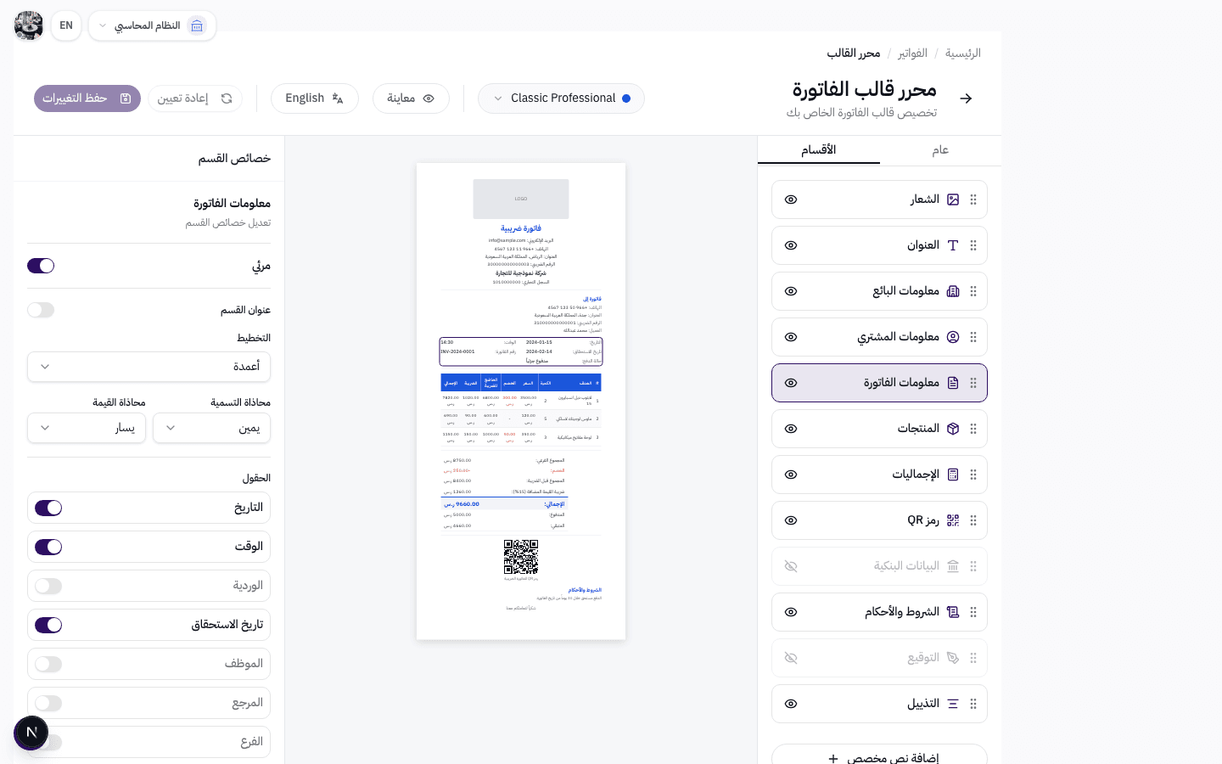This screenshot has width=1222, height=764.
Task: Open the النظام المحاسبي selector menu
Action: click(x=152, y=25)
